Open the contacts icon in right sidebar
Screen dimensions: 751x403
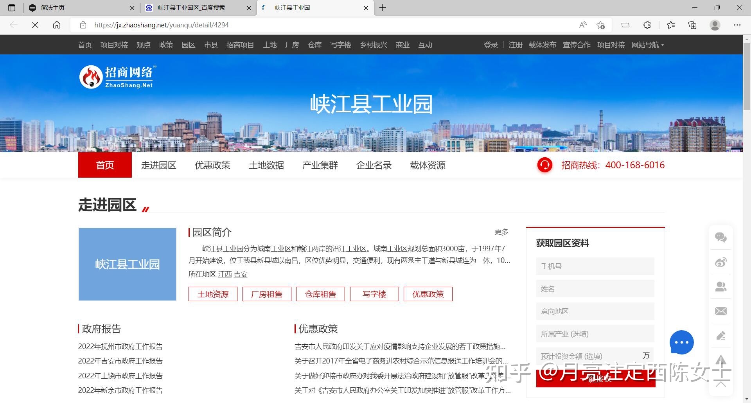[721, 287]
